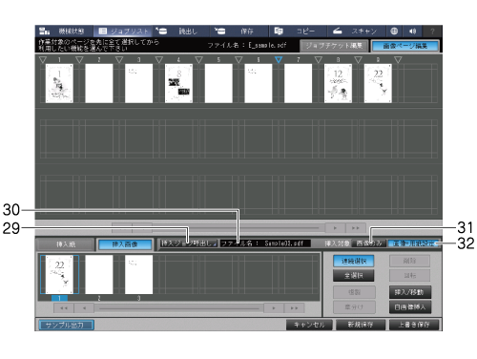The image size is (477, 359).
Task: Click the サンプル出力 sample output button
Action: coord(67,325)
